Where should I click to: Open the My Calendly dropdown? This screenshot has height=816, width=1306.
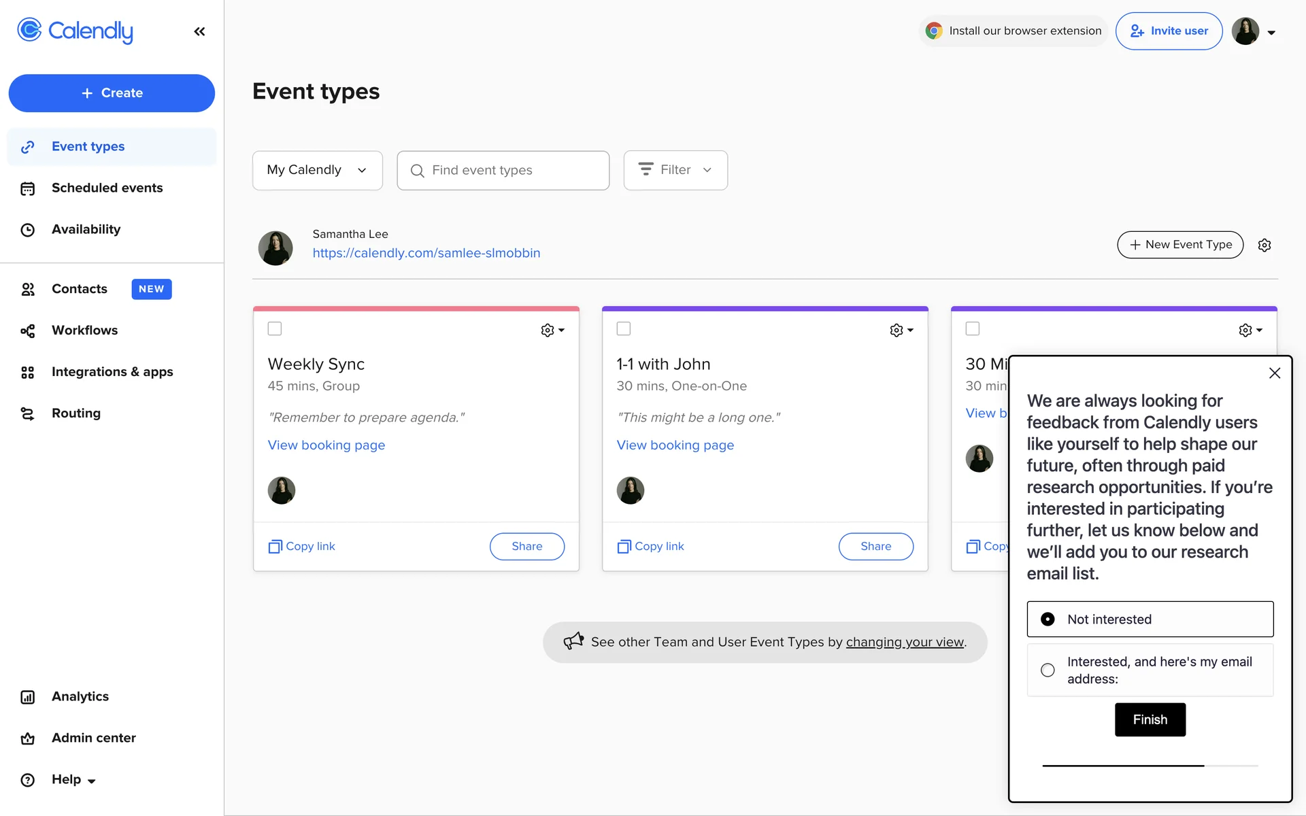(x=317, y=170)
